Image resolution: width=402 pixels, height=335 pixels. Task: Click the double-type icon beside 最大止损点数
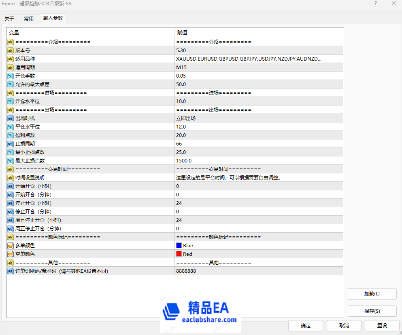click(x=10, y=161)
